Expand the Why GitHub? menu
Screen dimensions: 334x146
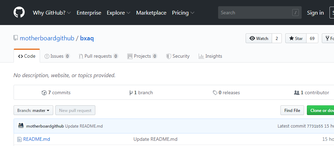tap(52, 13)
